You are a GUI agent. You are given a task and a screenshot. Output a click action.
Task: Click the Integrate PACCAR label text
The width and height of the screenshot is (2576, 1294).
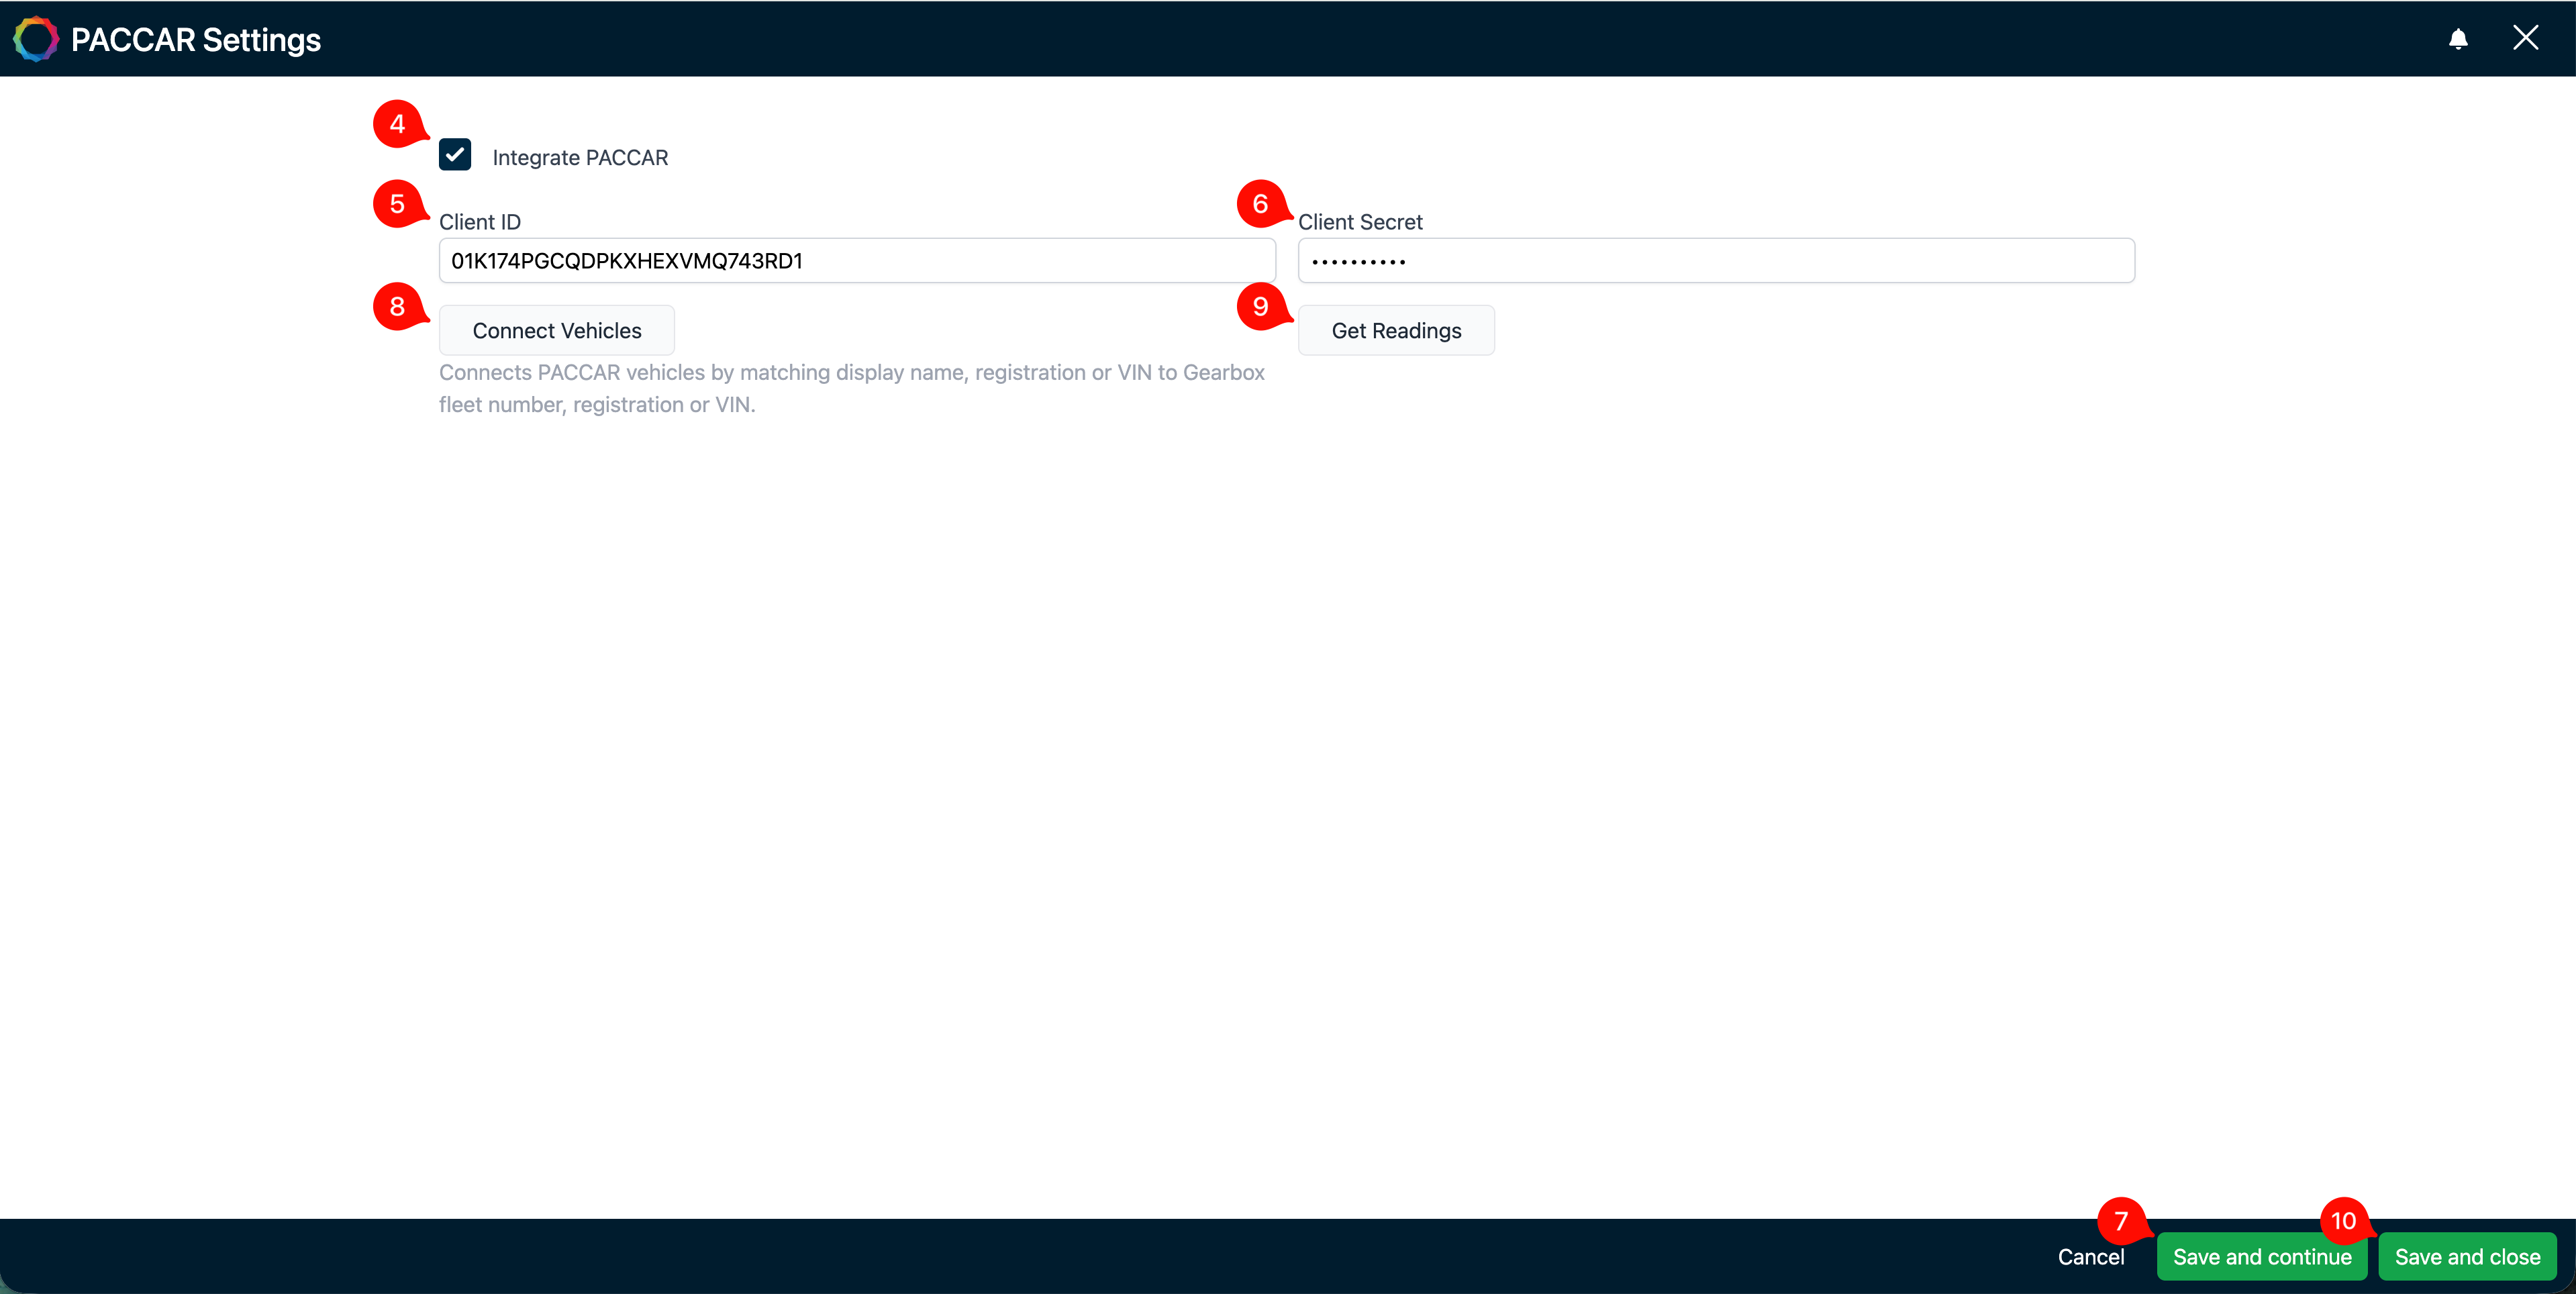point(580,158)
